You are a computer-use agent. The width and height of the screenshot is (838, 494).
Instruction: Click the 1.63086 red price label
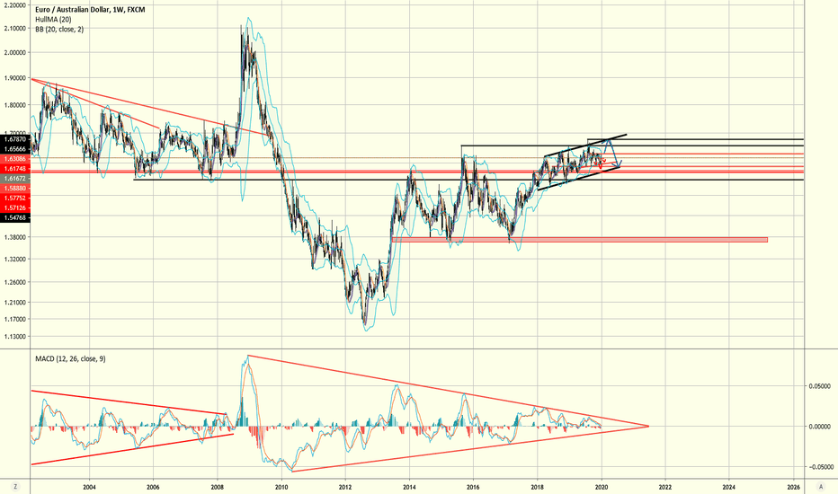pos(17,159)
